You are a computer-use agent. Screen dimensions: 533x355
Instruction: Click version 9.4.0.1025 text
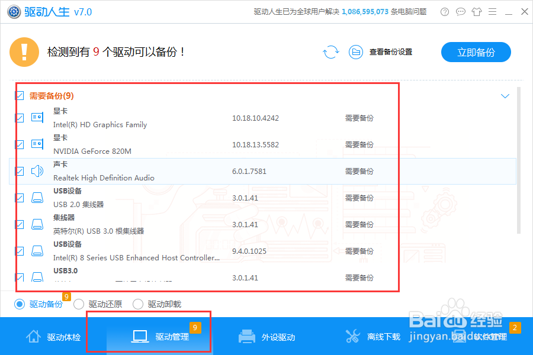tap(249, 251)
